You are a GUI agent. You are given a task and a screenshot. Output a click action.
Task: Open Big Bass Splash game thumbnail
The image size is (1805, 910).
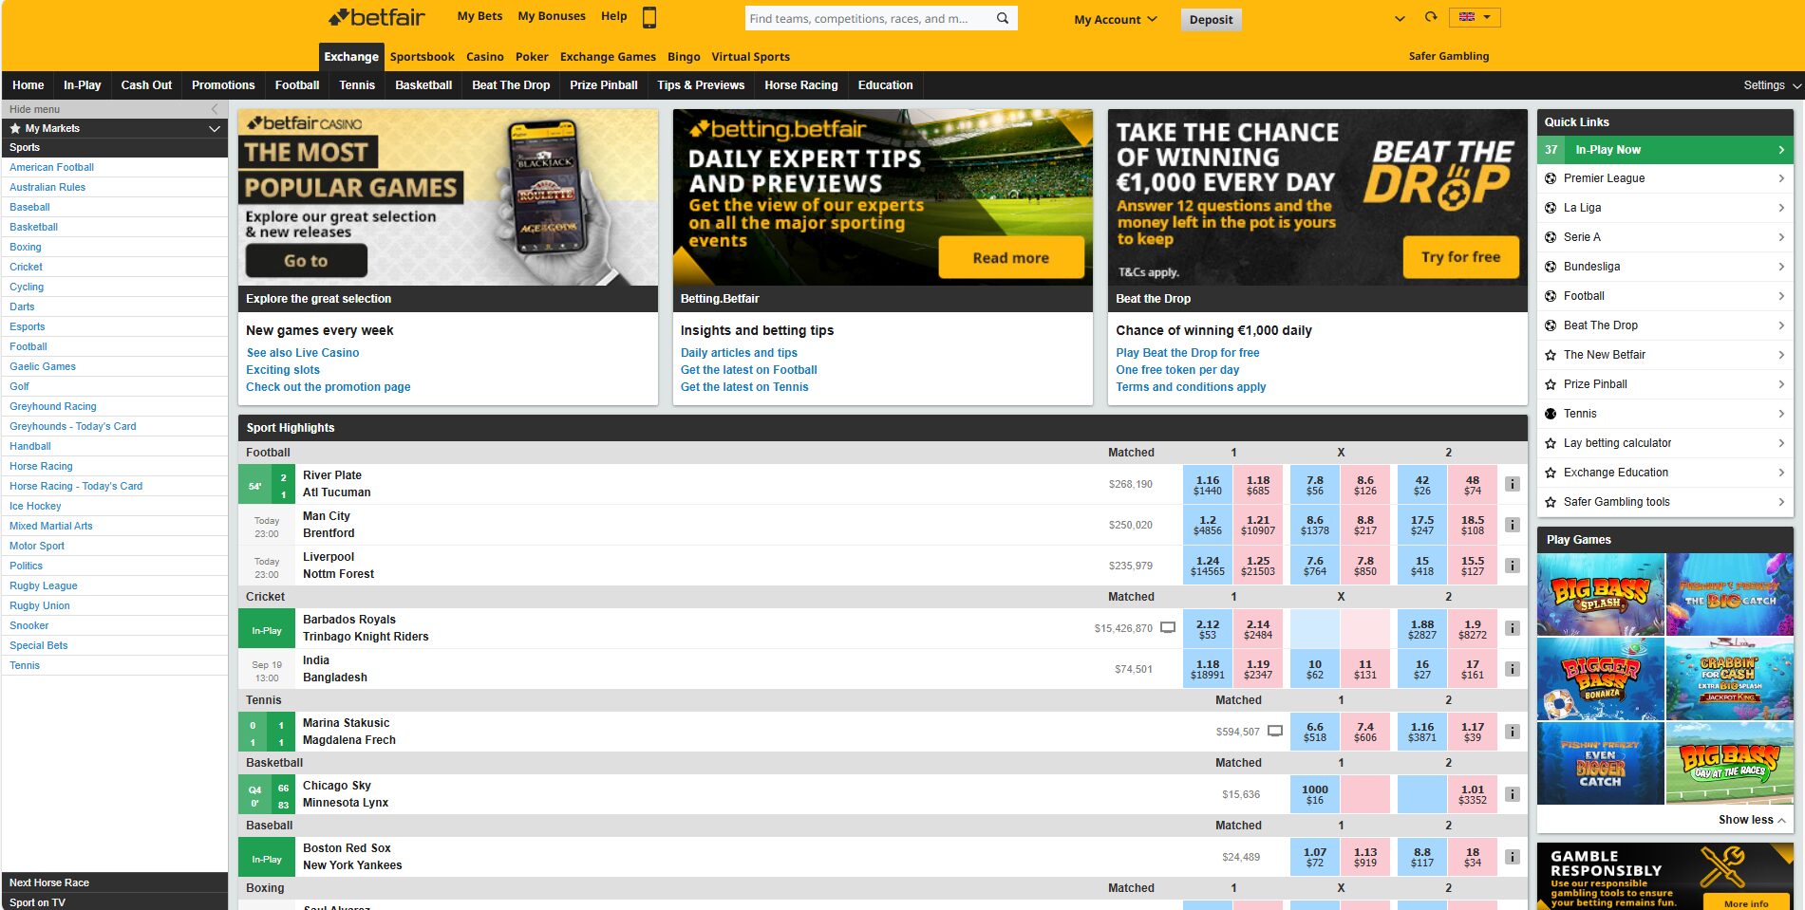coord(1600,595)
